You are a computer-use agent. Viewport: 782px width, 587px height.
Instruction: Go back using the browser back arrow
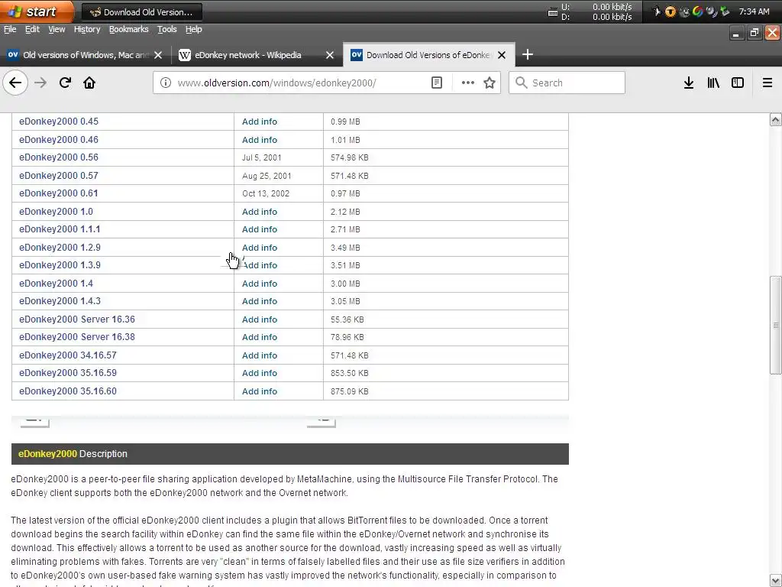point(15,83)
